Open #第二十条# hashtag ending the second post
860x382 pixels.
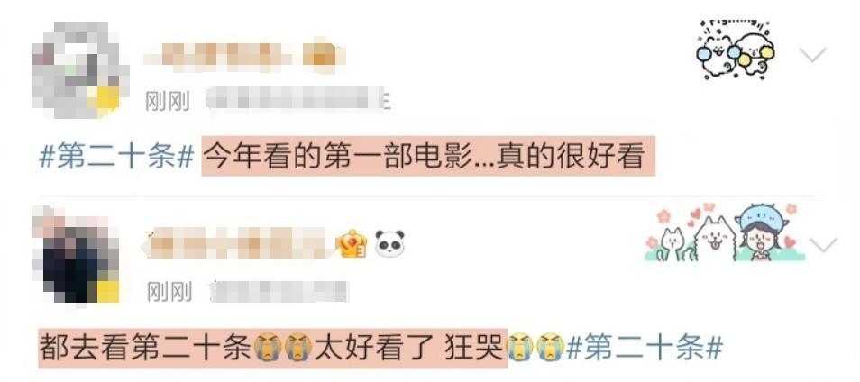tap(644, 348)
